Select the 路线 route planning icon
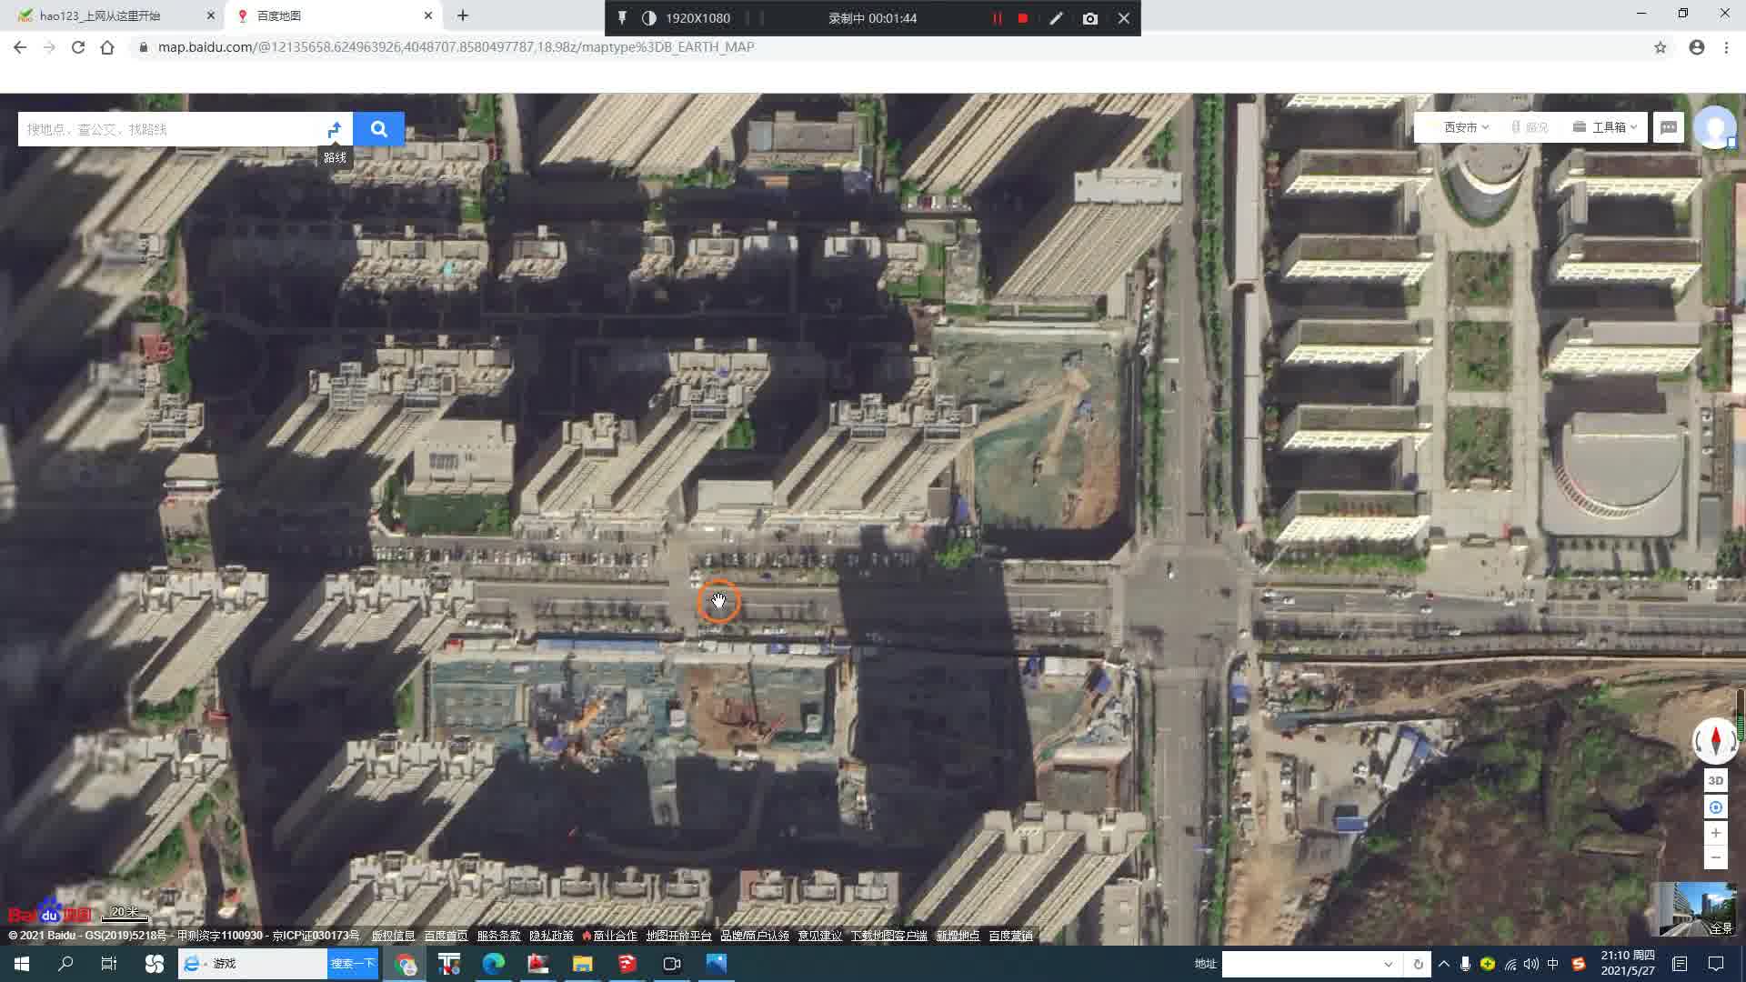 (334, 128)
